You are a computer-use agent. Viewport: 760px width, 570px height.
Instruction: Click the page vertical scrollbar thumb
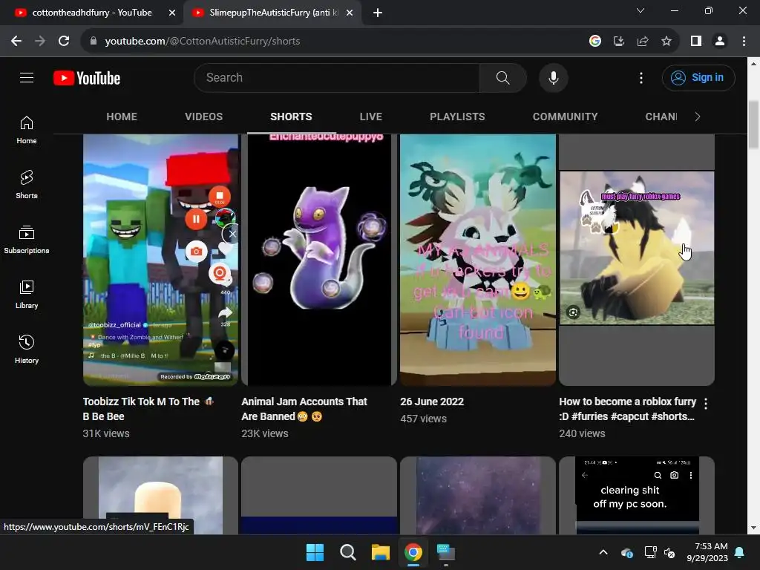(x=753, y=125)
